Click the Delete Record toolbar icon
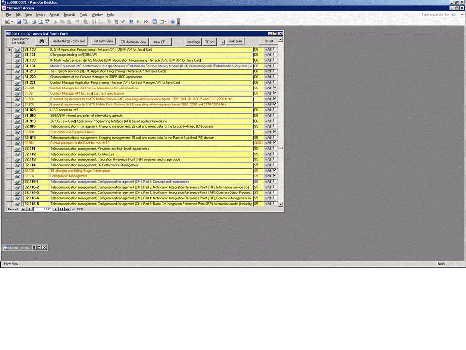The width and height of the screenshot is (466, 350). point(146,22)
